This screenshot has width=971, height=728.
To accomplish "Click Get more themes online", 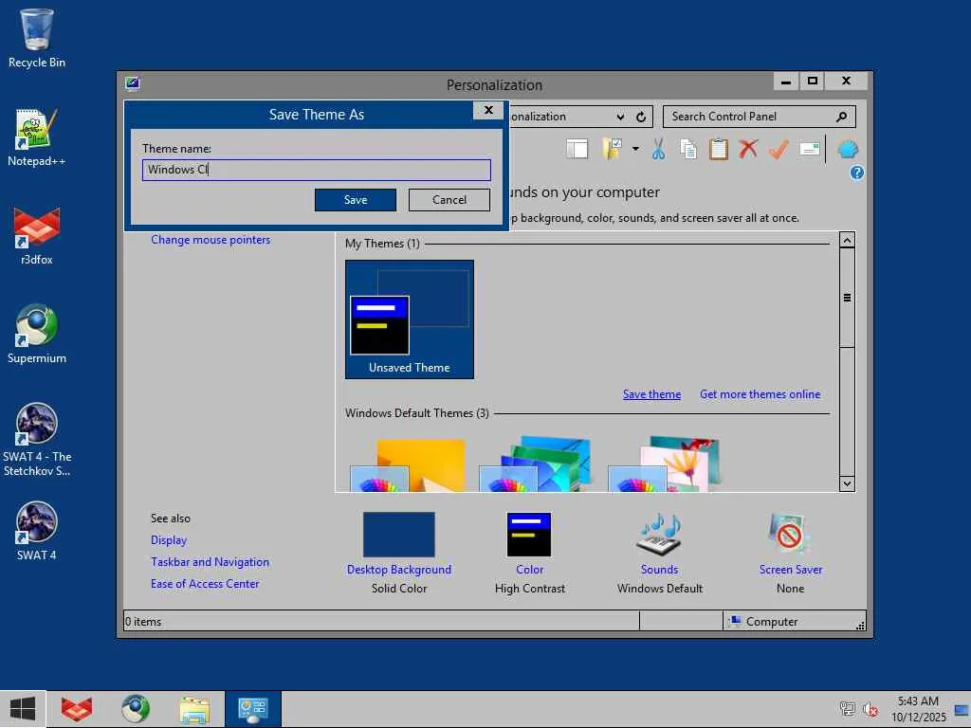I will pos(760,394).
